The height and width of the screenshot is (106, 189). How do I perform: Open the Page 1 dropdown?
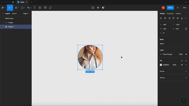coord(26,14)
